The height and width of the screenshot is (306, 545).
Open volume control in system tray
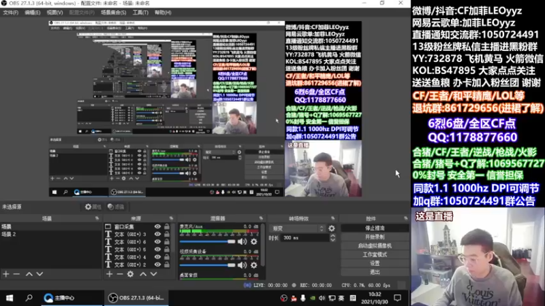(322, 298)
